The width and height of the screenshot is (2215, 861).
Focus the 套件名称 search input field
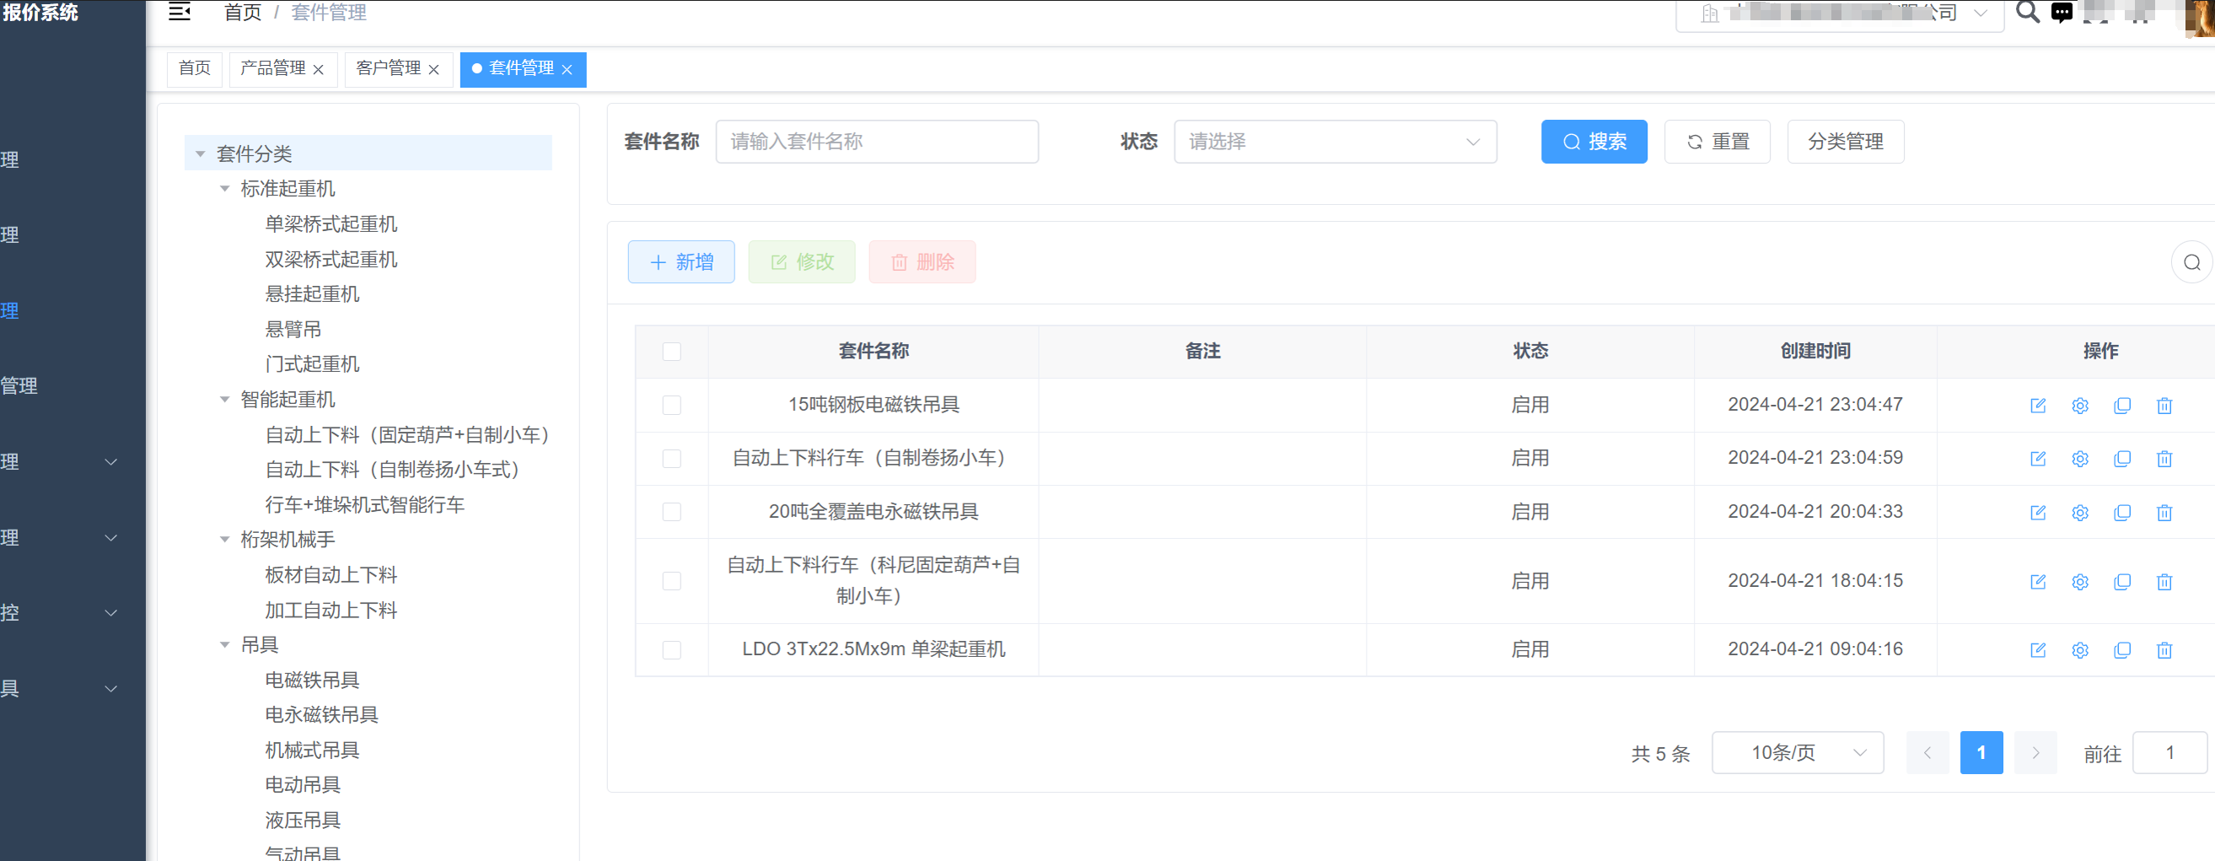pos(876,142)
